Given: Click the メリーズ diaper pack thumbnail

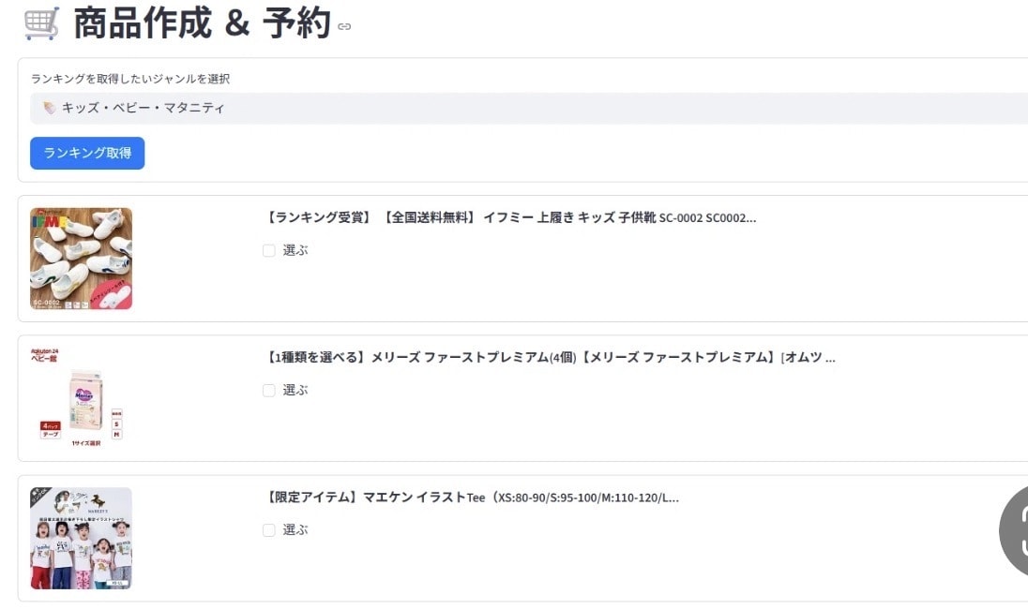Looking at the screenshot, I should (82, 398).
